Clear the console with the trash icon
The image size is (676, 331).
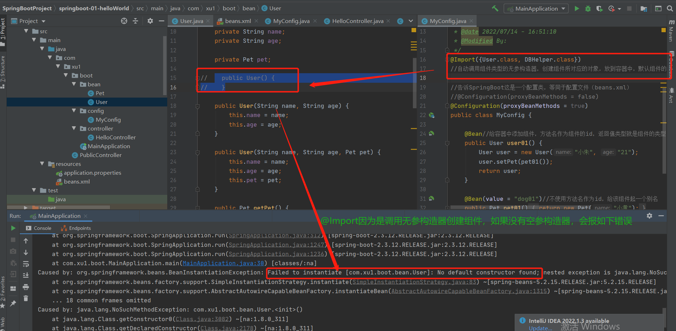26,298
